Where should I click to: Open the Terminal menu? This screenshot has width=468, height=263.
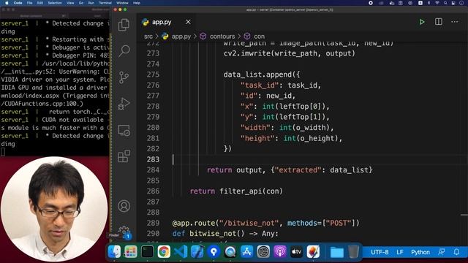(105, 3)
